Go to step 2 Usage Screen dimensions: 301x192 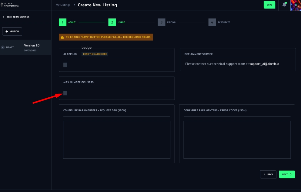click(x=112, y=22)
